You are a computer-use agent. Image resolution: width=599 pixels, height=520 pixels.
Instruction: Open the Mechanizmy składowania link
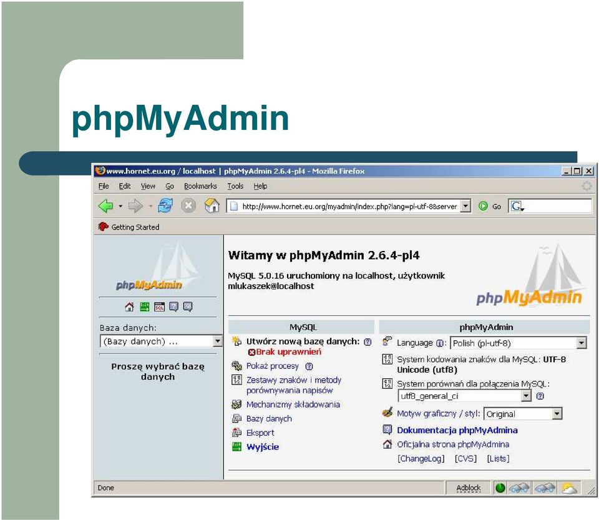[x=293, y=405]
